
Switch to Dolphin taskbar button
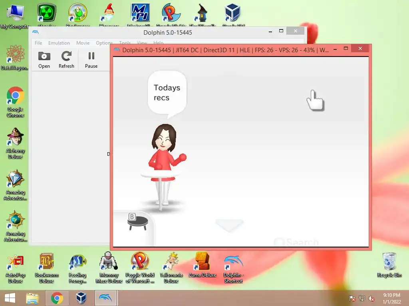[105, 298]
